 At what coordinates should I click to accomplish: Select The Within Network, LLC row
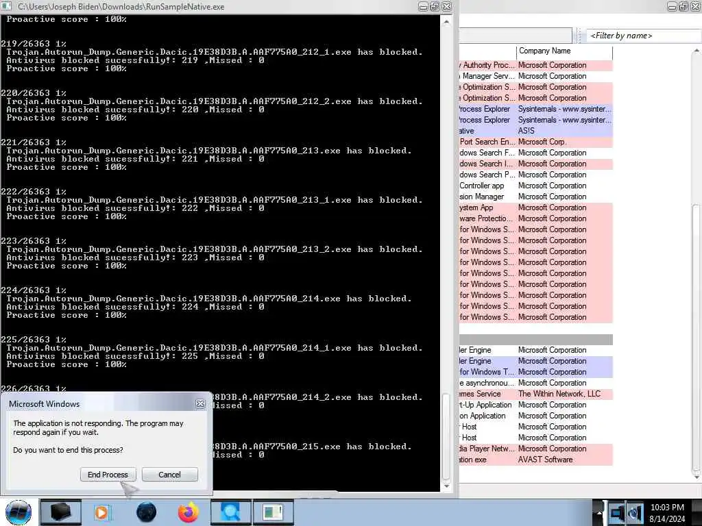click(536, 394)
